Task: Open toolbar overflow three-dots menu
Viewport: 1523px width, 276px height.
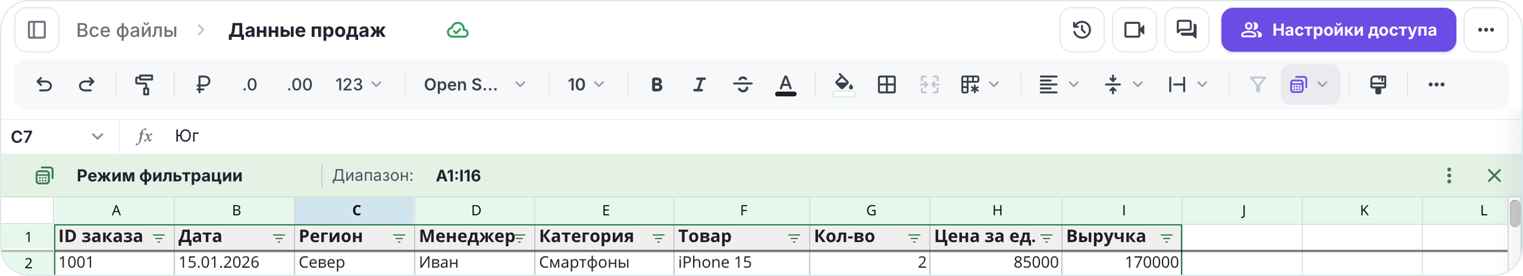Action: tap(1436, 84)
